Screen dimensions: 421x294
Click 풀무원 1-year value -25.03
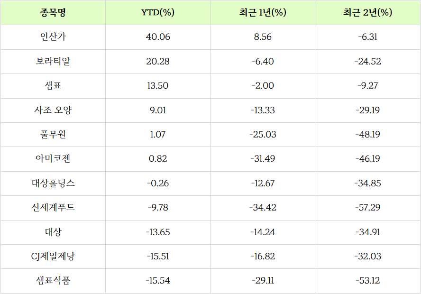(x=263, y=135)
